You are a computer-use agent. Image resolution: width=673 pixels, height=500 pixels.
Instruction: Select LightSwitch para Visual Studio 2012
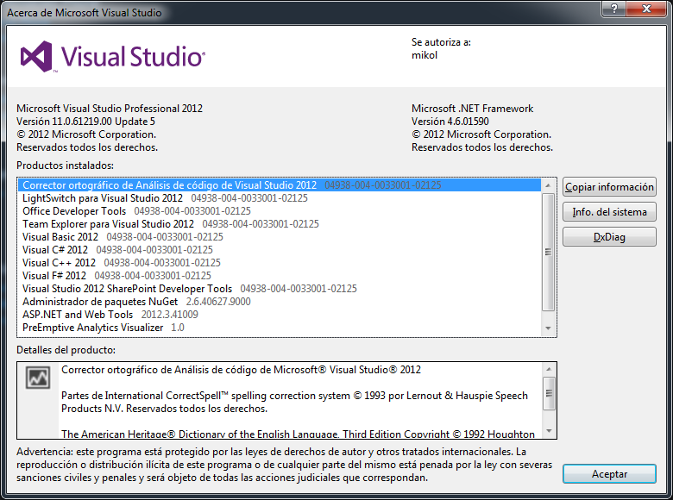(280, 198)
